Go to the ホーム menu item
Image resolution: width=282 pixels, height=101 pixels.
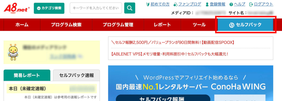(22, 25)
